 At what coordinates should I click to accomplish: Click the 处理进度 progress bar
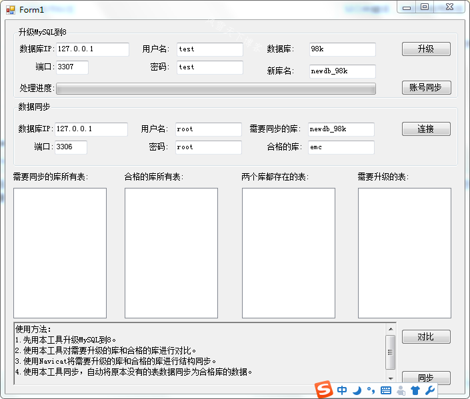216,89
